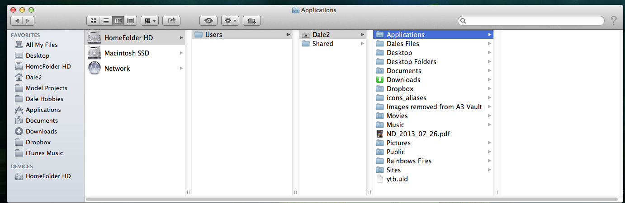
Task: Expand arrow beside Network
Action: coord(181,69)
